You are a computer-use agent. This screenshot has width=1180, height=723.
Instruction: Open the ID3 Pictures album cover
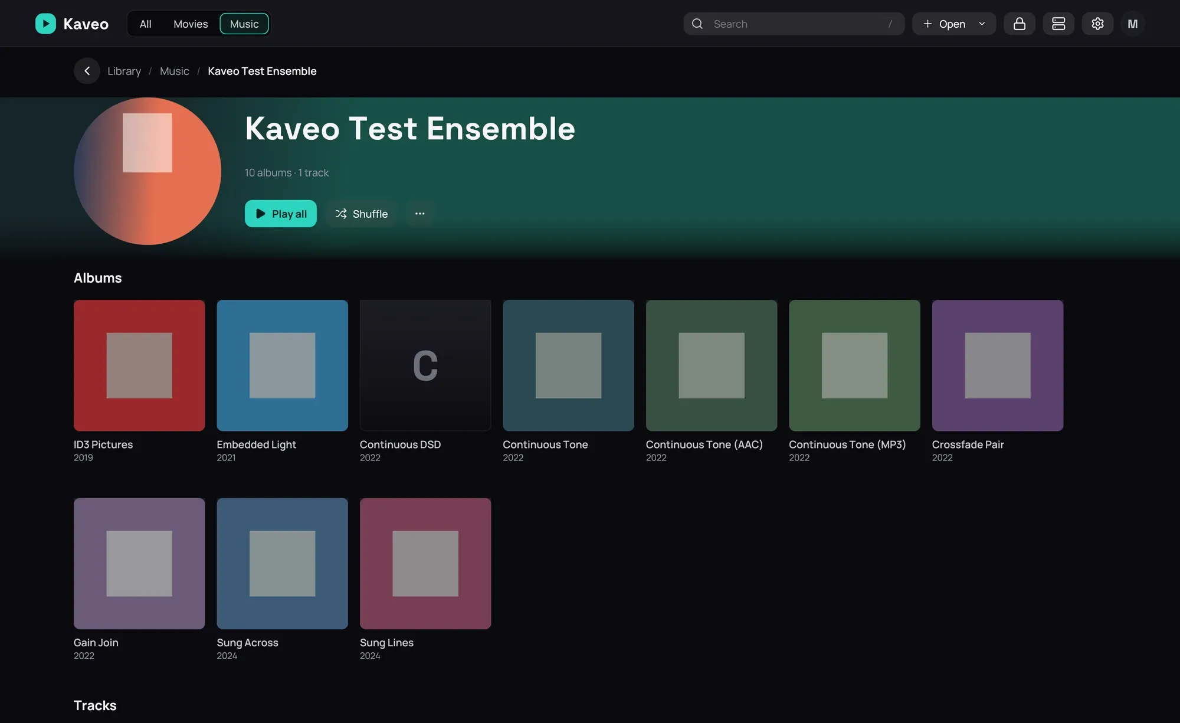[x=139, y=365]
